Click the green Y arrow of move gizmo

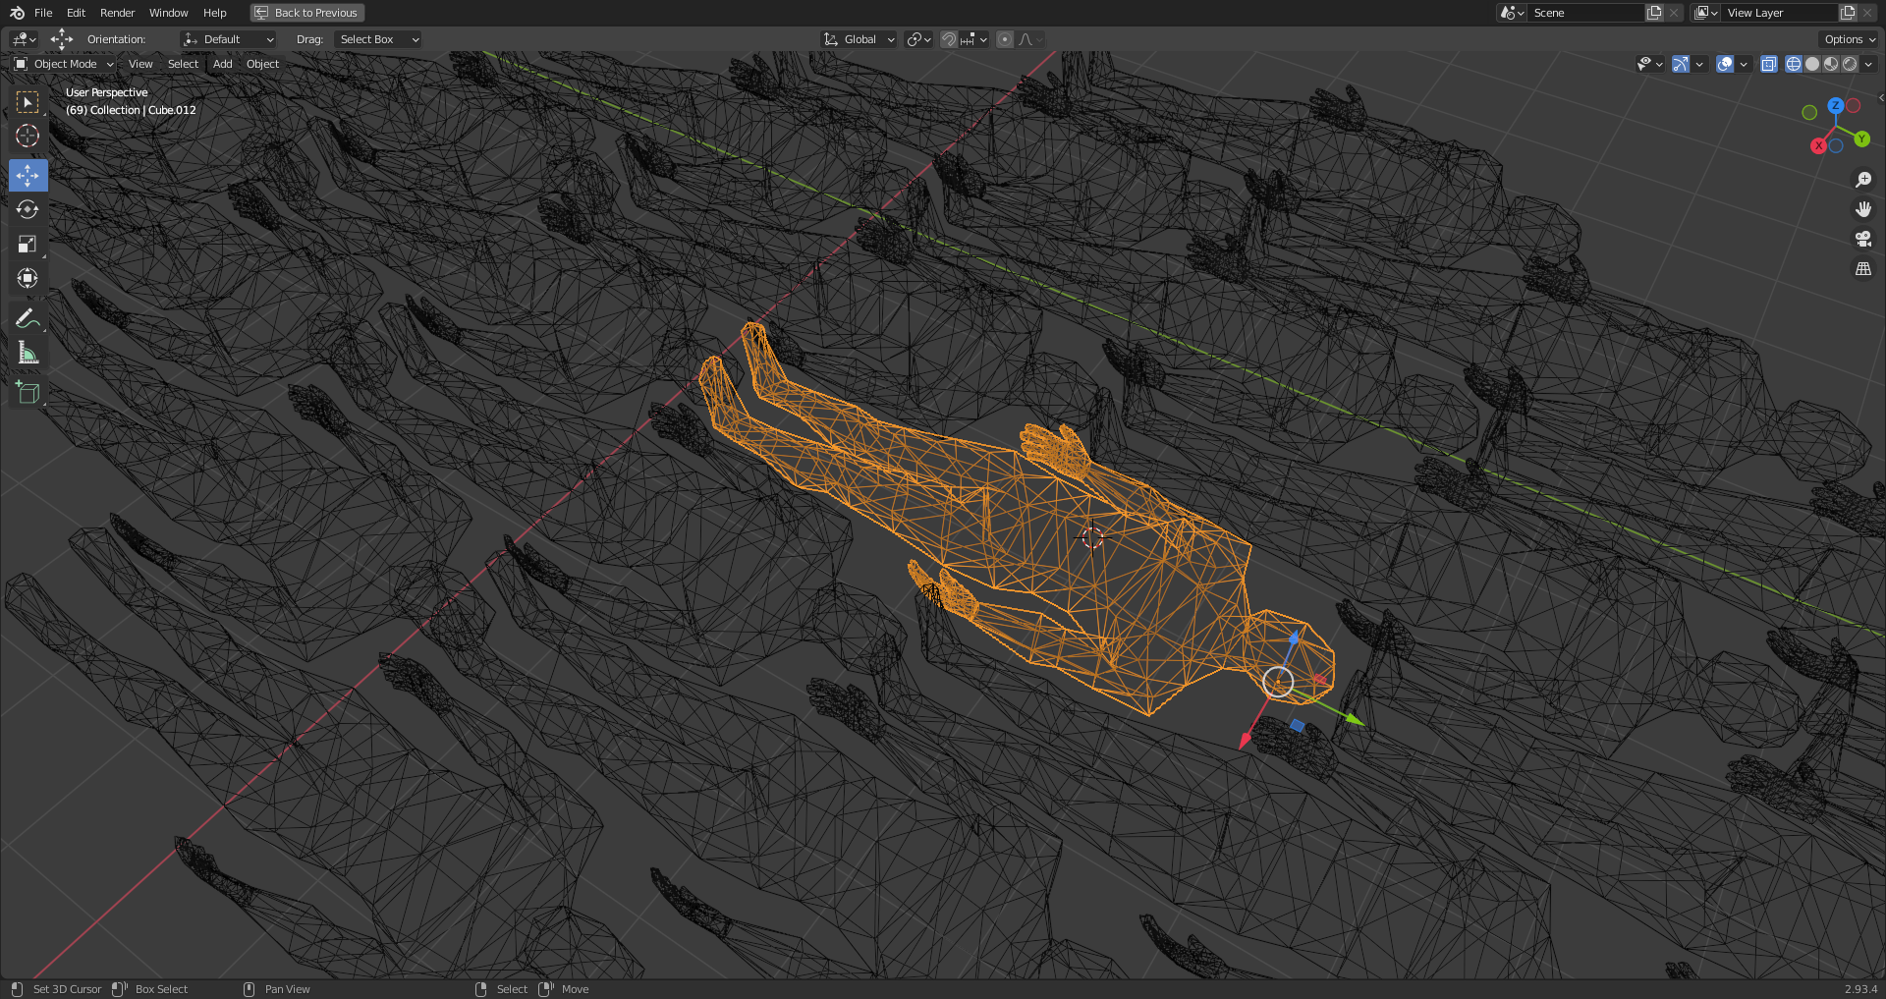pyautogui.click(x=1355, y=720)
